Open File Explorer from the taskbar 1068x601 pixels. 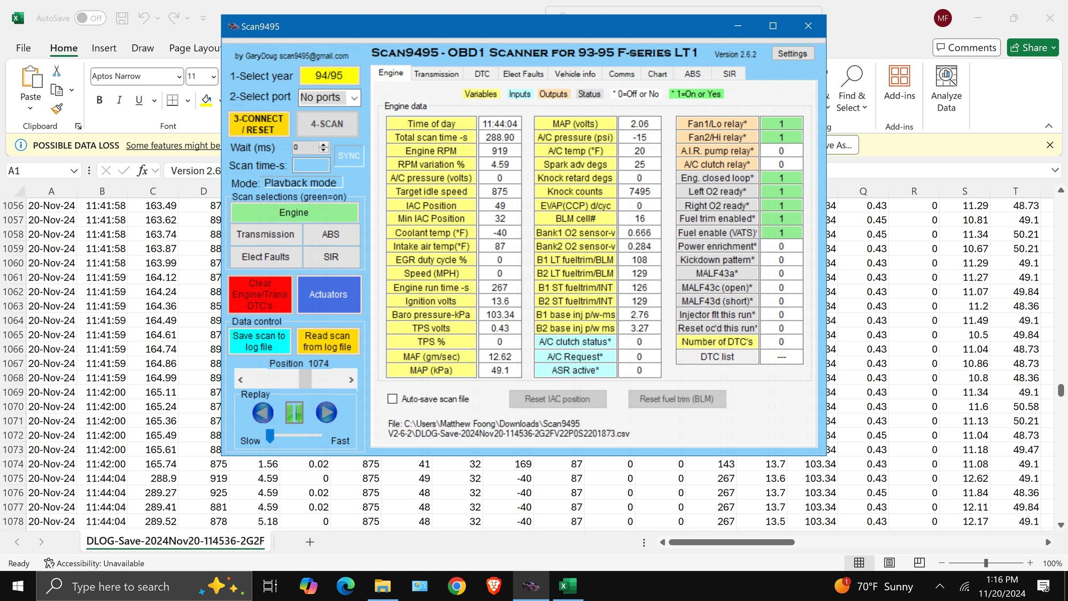(x=382, y=586)
